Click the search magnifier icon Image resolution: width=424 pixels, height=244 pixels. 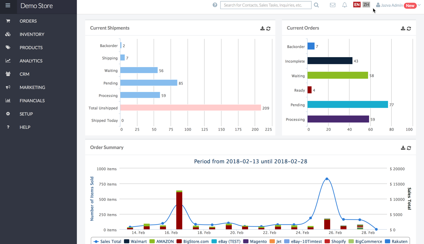pos(316,5)
